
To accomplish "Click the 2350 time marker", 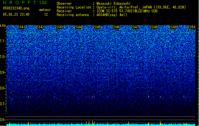I will click(192, 27).
